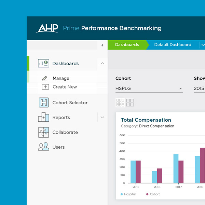
Task: Switch to the four-tile grid view
Action: [130, 102]
